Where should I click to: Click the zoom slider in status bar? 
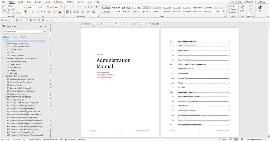coord(254,139)
